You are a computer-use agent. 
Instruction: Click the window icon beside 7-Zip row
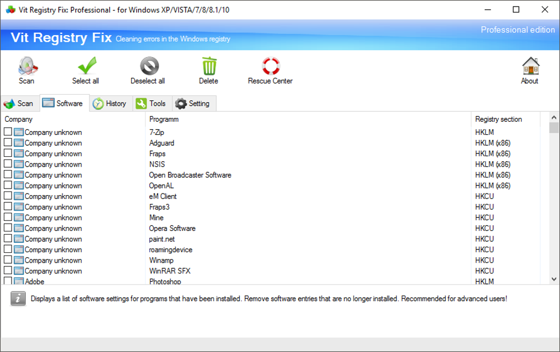[x=19, y=132]
